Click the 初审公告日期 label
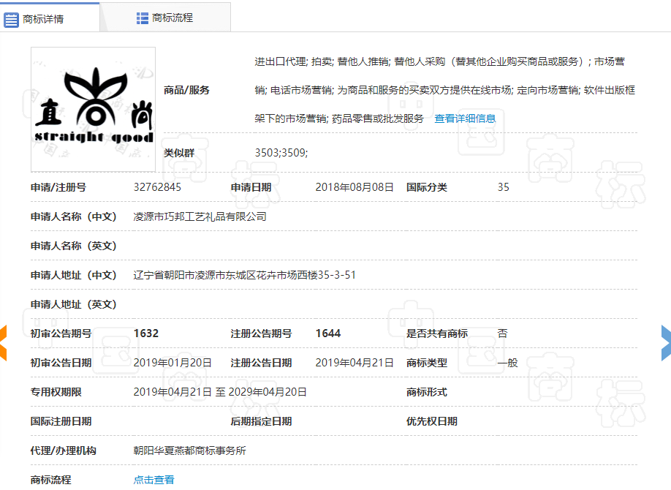The image size is (671, 490). (x=61, y=363)
